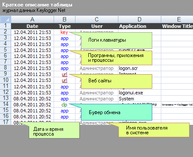The image size is (193, 157).
Task: Select column A header
Action: (x=33, y=19)
